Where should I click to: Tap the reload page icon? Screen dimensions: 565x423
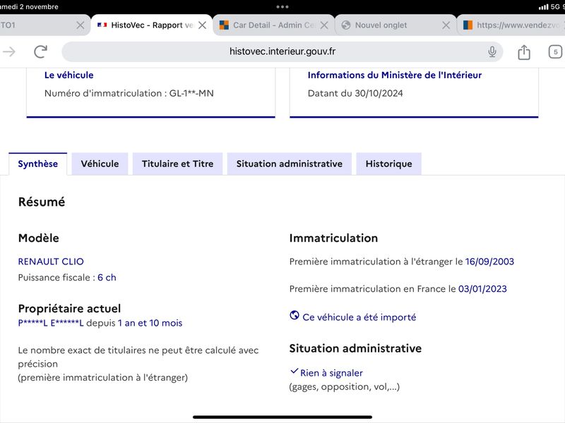(40, 51)
